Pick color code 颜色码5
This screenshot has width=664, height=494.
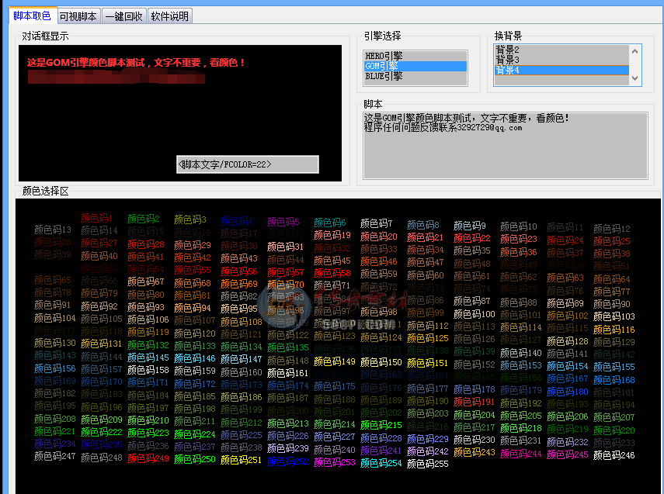pyautogui.click(x=283, y=222)
